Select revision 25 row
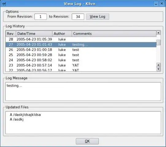Image resolution: width=166 pixels, height=147 pixels. coord(81,55)
